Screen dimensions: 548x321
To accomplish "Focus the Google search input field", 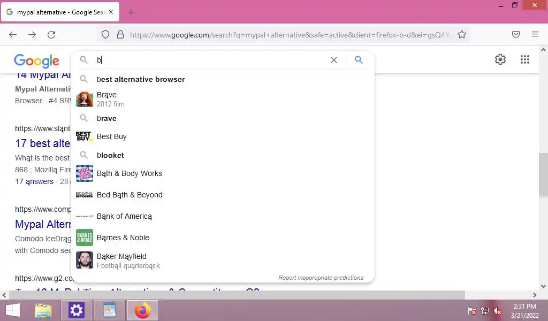I will [x=211, y=60].
